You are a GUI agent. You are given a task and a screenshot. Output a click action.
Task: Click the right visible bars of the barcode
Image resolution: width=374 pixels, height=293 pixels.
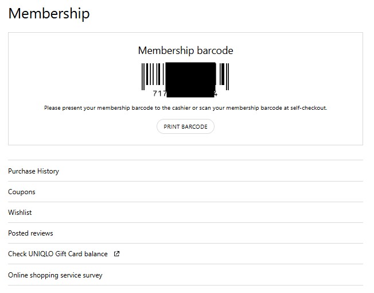point(223,76)
